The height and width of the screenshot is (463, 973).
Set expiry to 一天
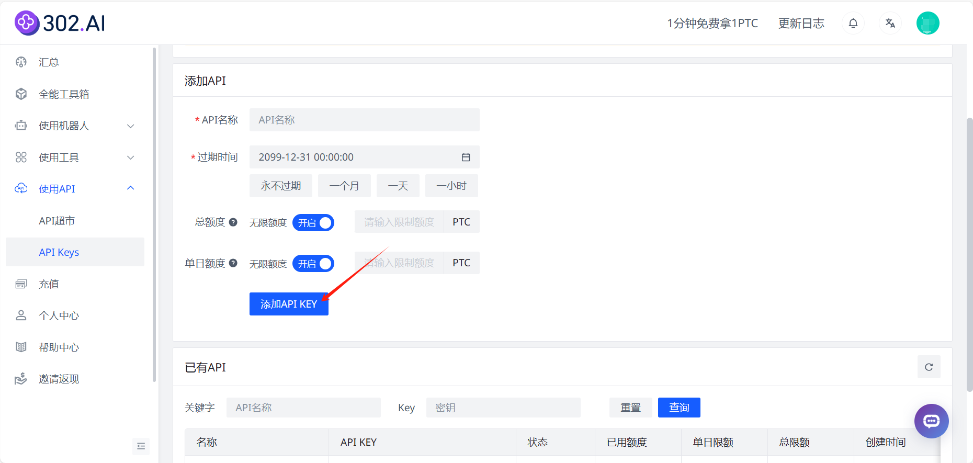click(398, 186)
